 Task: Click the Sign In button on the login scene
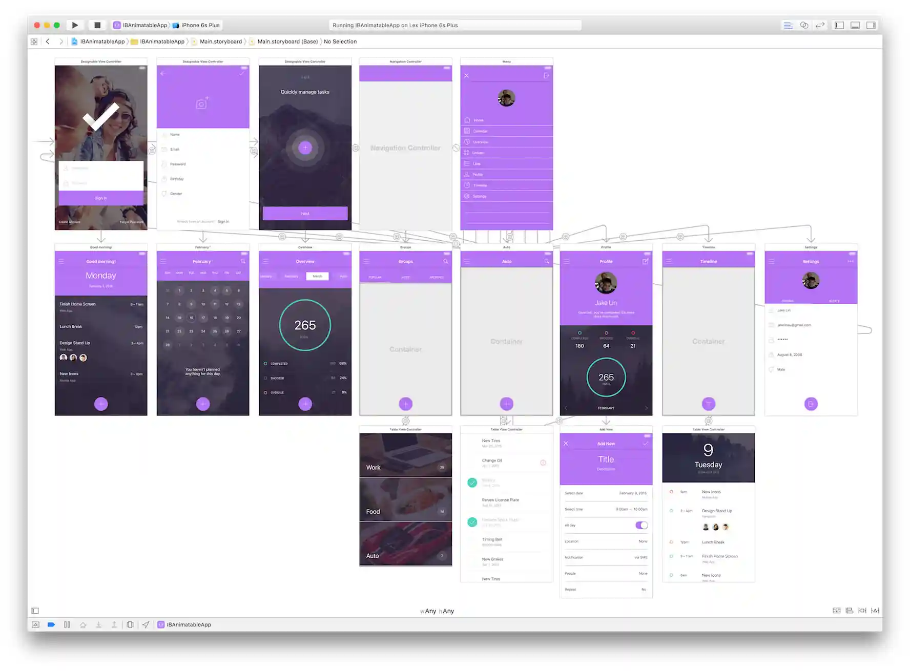[x=101, y=198]
